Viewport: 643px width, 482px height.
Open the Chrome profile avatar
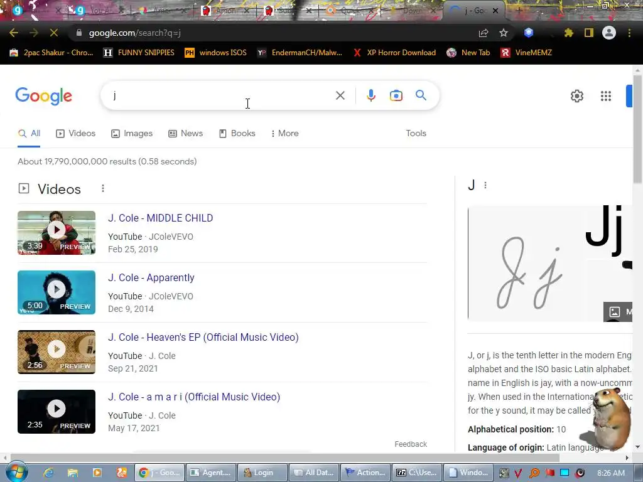[x=609, y=33]
